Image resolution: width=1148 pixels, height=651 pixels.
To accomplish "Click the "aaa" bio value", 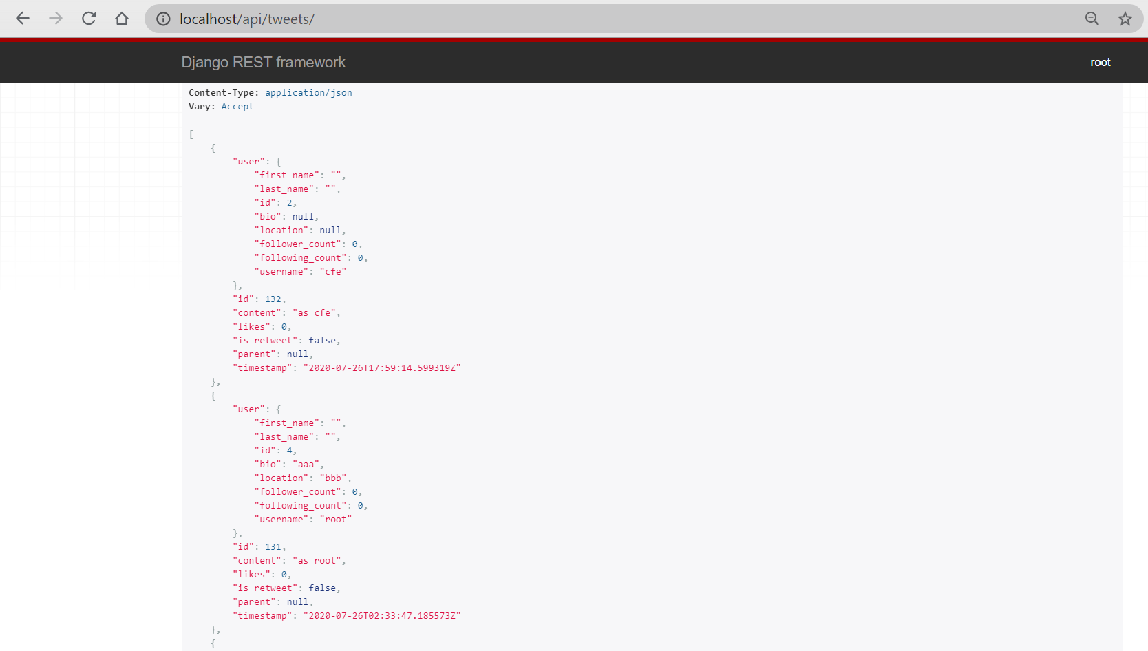I will pyautogui.click(x=306, y=465).
